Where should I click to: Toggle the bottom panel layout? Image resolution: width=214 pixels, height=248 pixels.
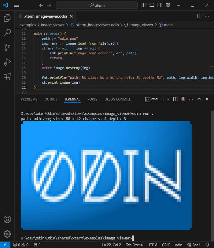pyautogui.click(x=152, y=5)
